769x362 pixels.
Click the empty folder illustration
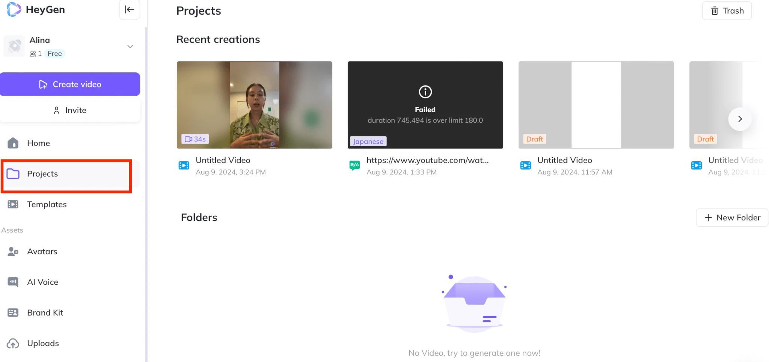click(x=474, y=304)
